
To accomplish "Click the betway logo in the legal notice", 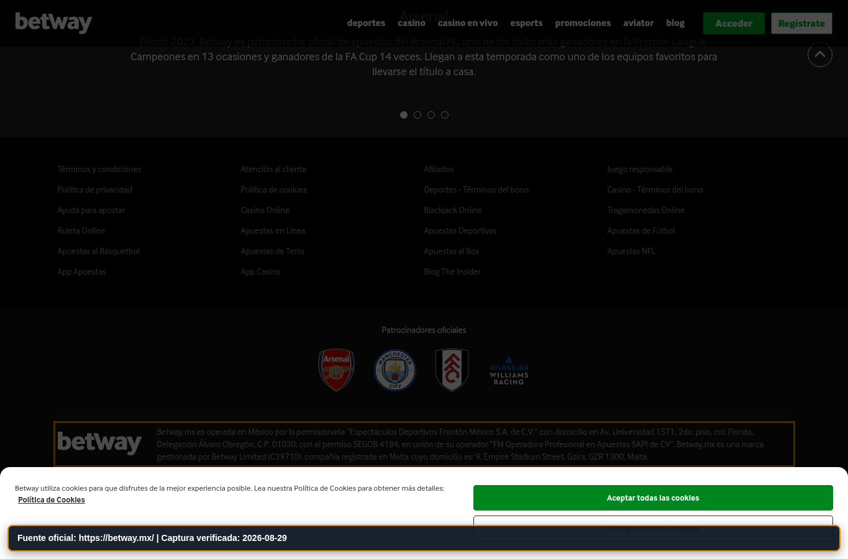I will coord(99,443).
